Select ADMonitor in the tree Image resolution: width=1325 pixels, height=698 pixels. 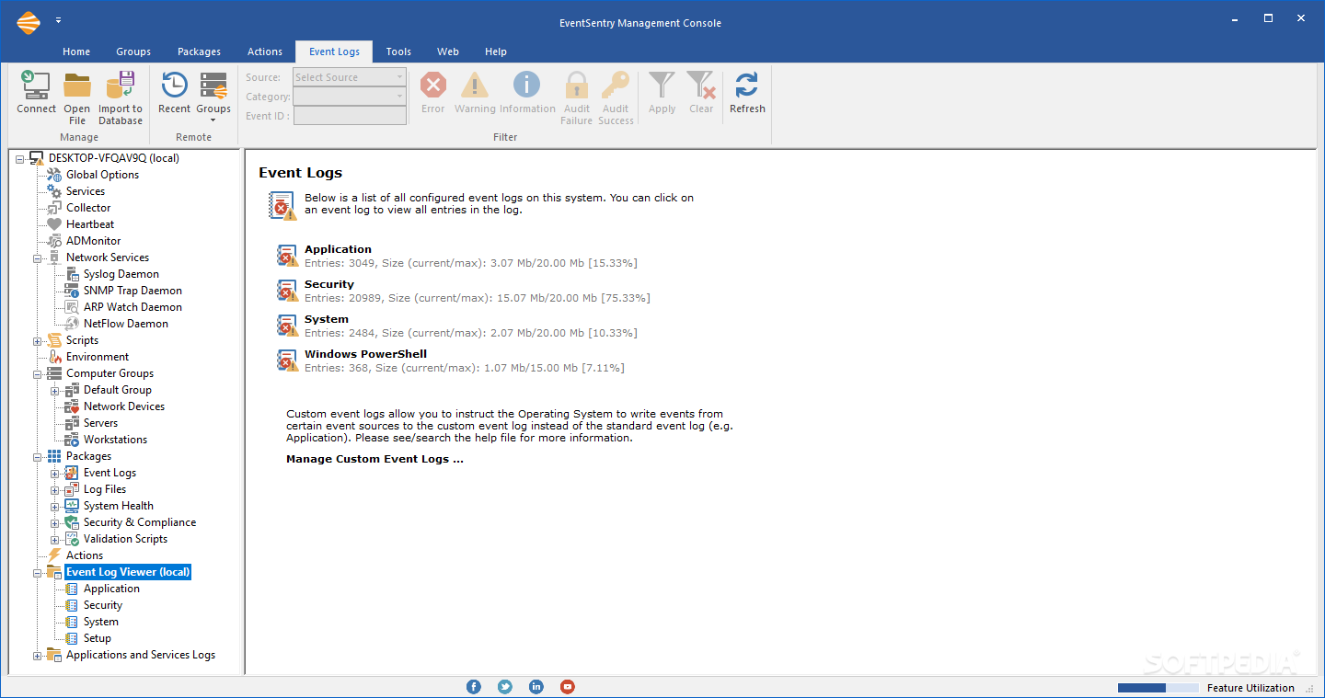pos(93,241)
